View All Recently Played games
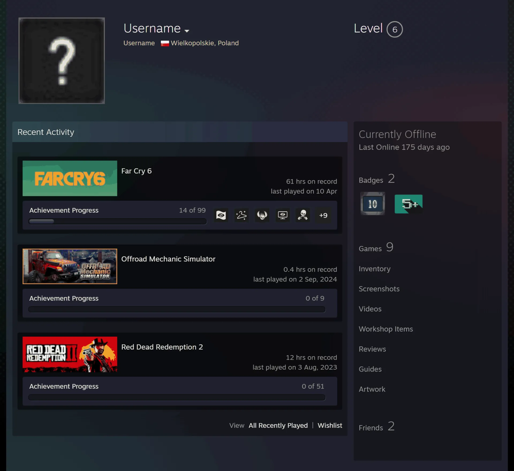This screenshot has width=514, height=471. click(x=278, y=425)
